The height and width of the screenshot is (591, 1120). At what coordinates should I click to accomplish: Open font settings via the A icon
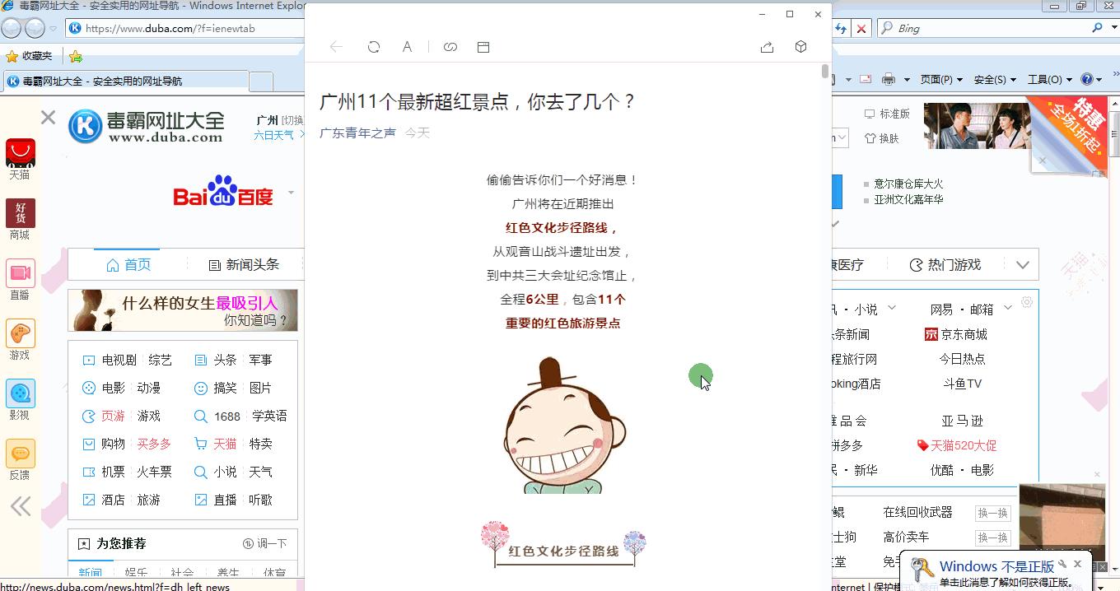[407, 47]
